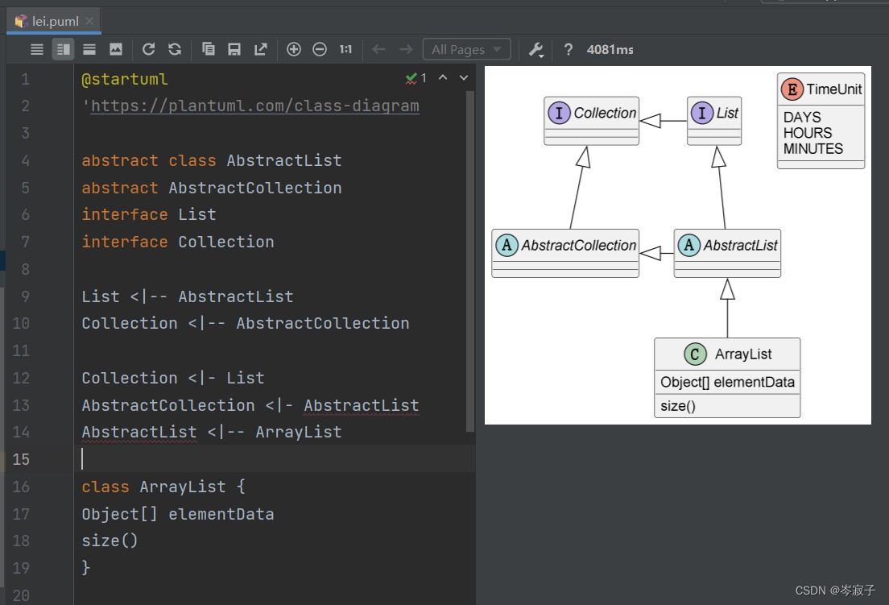Screen dimensions: 889x605
Task: Show preview-only image view
Action: click(x=116, y=50)
